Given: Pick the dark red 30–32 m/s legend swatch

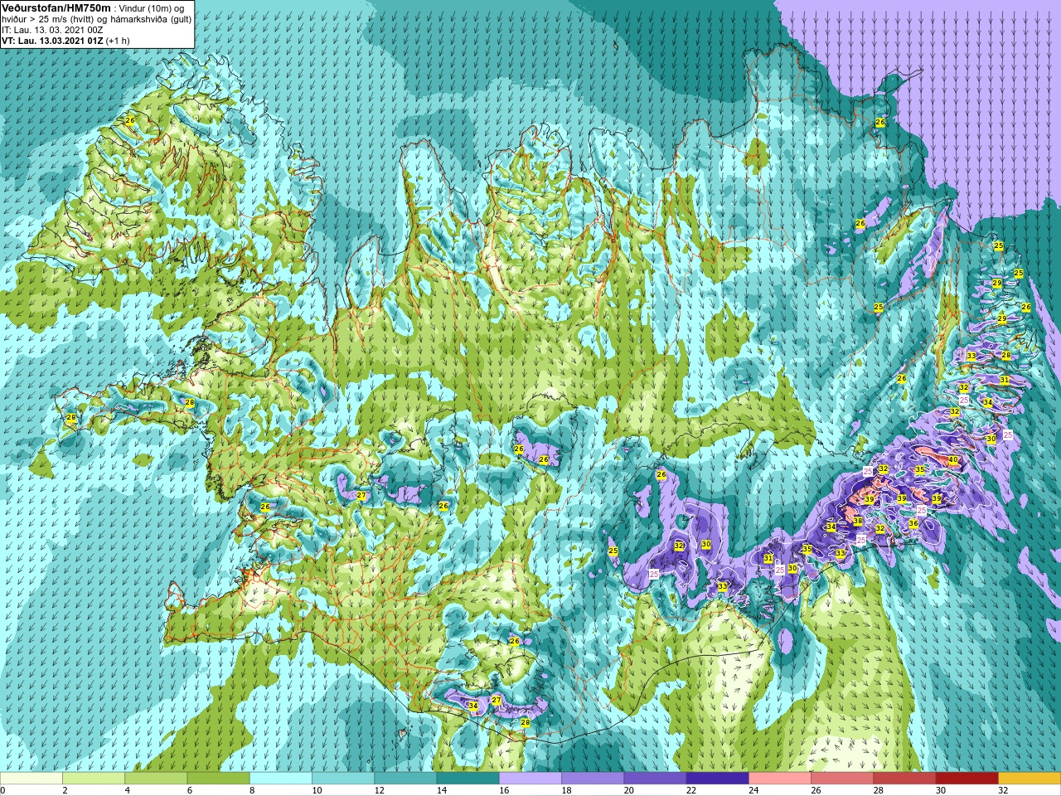Looking at the screenshot, I should 967,779.
